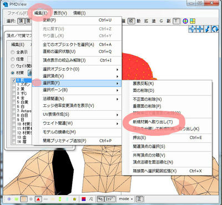
Task: Choose 新規材質へ取り出し(T) from submenu
Action: 153,122
